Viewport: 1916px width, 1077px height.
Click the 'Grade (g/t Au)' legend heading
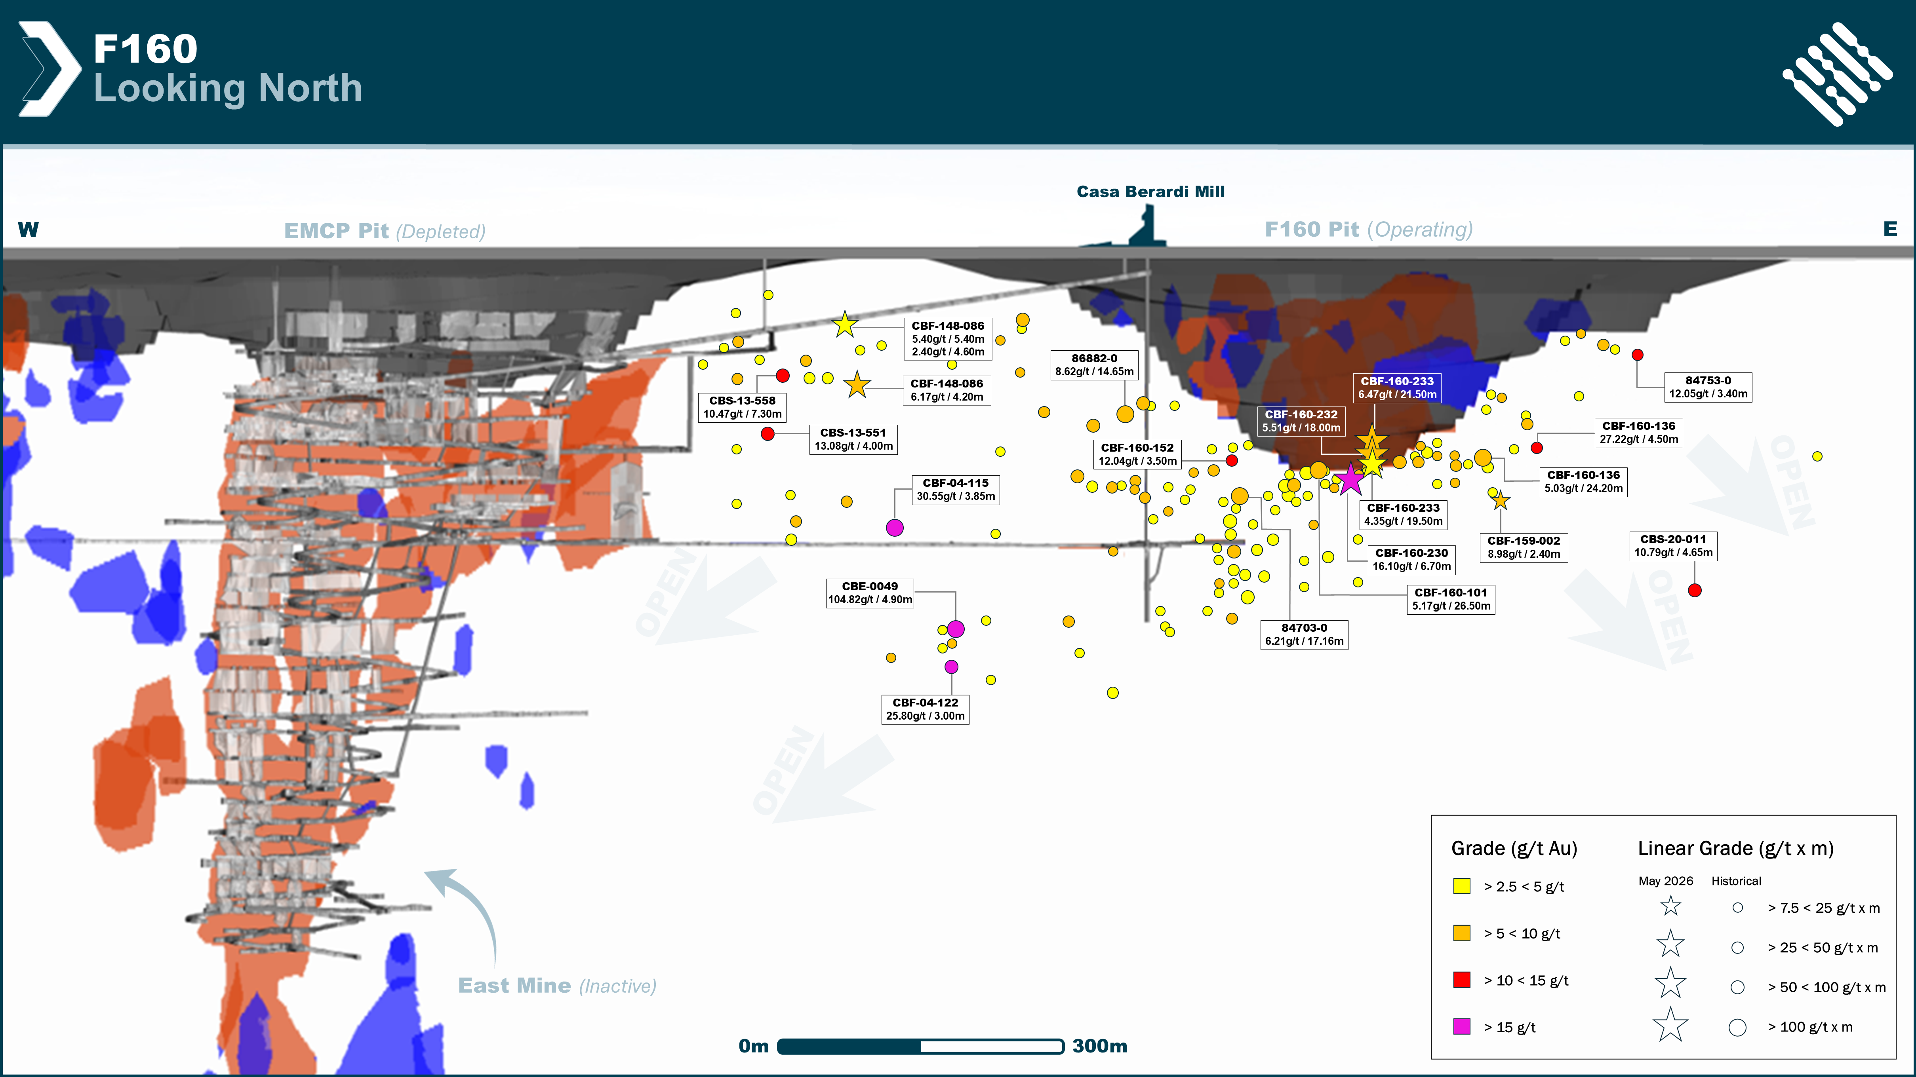pos(1514,849)
